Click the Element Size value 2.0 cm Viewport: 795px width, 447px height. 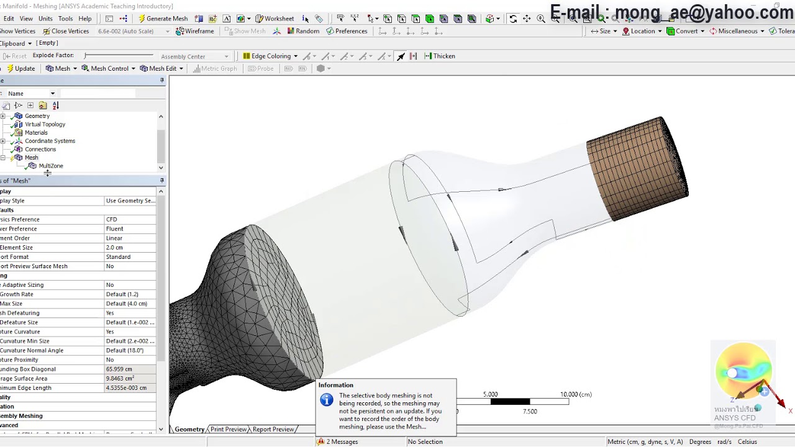click(x=130, y=247)
